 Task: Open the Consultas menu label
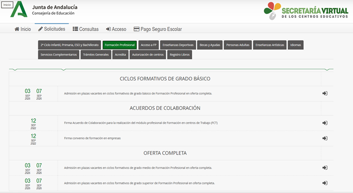89,29
